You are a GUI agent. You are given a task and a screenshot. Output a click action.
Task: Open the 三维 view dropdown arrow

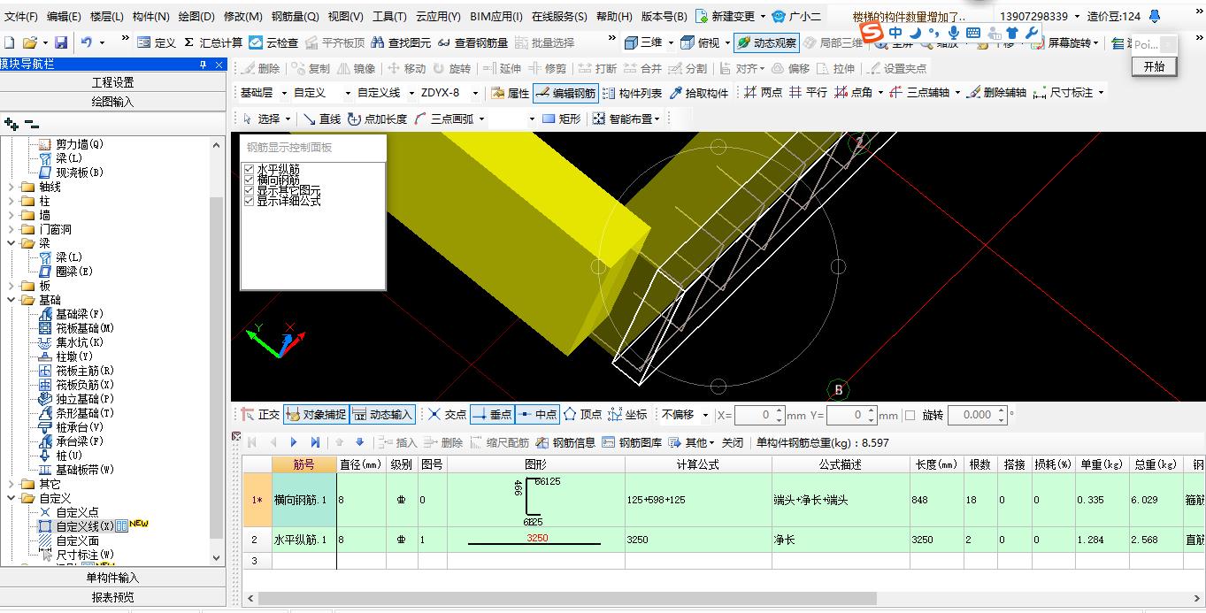pos(671,42)
